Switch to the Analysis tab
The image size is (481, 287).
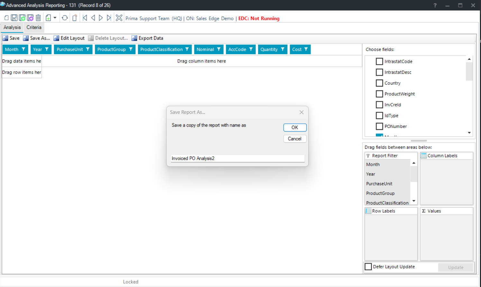coord(12,28)
